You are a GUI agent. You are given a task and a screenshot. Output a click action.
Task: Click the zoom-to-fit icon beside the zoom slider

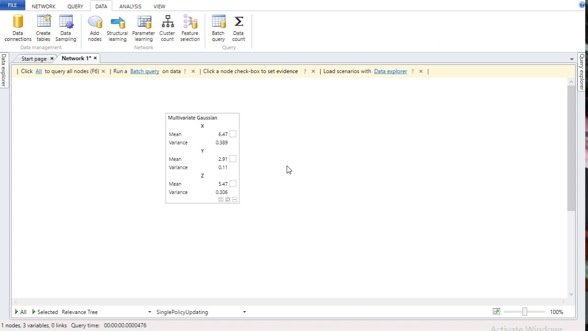tap(496, 312)
